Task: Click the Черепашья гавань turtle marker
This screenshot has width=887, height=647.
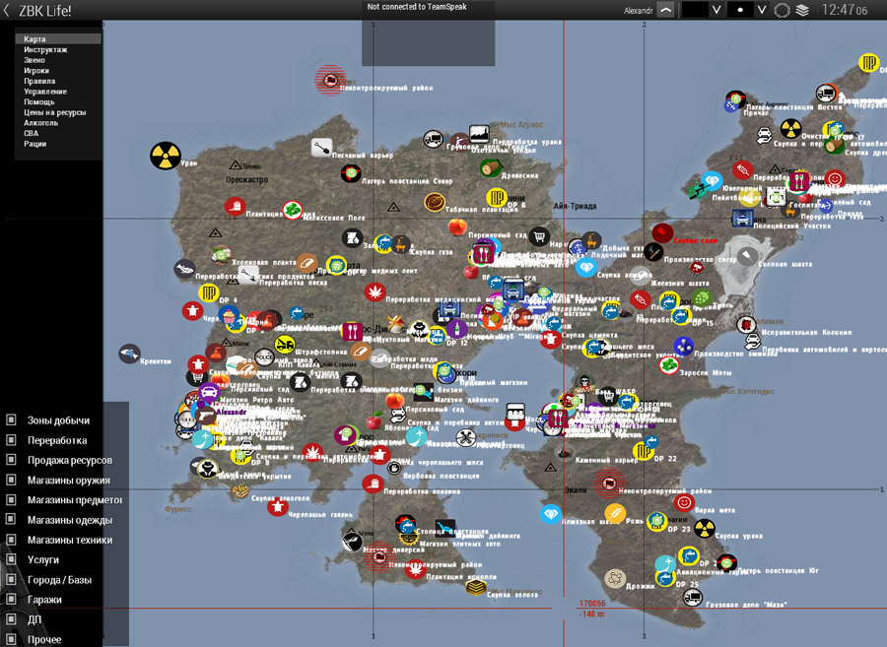Action: click(x=277, y=506)
